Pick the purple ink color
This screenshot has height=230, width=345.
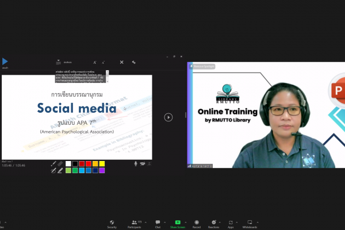tap(102, 170)
